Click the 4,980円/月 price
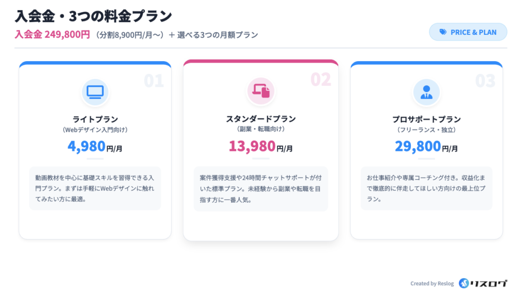 [95, 147]
